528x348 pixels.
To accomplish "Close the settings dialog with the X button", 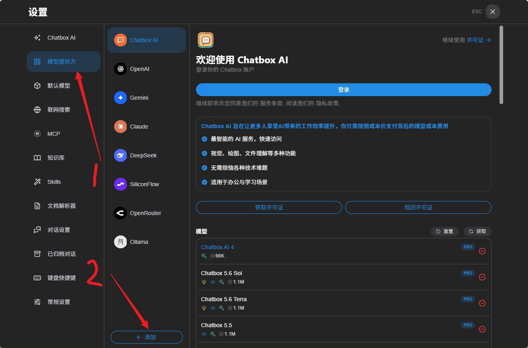I will 493,12.
